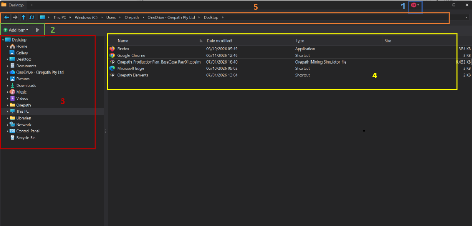Click the Pictures icon in the tree

[x=12, y=79]
